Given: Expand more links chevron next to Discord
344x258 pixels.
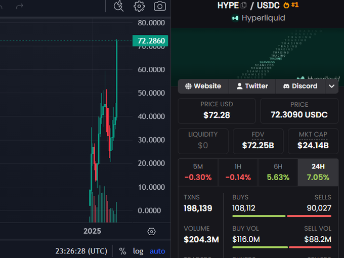Looking at the screenshot, I should [332, 86].
